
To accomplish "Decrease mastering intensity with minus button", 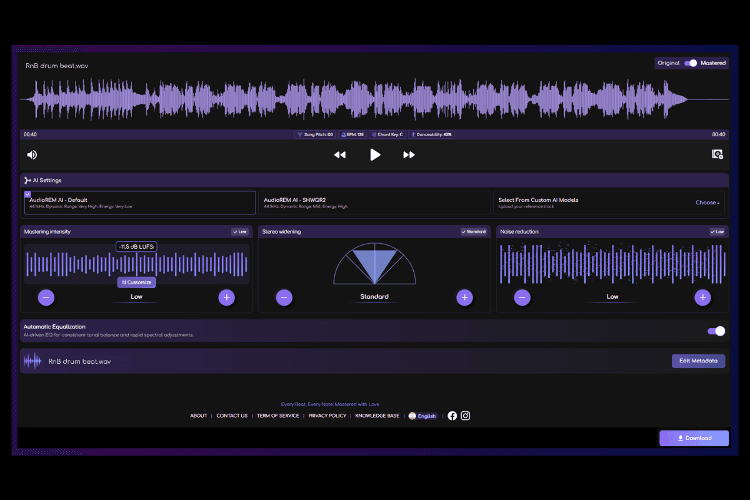I will (46, 297).
